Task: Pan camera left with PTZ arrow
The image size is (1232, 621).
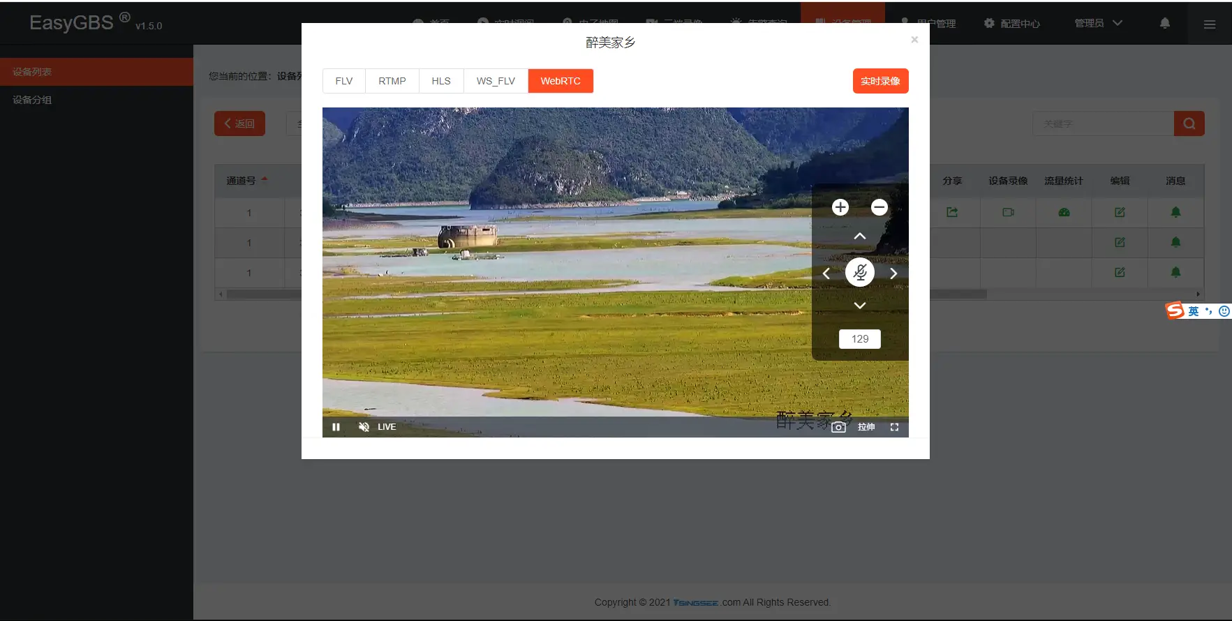Action: point(826,274)
